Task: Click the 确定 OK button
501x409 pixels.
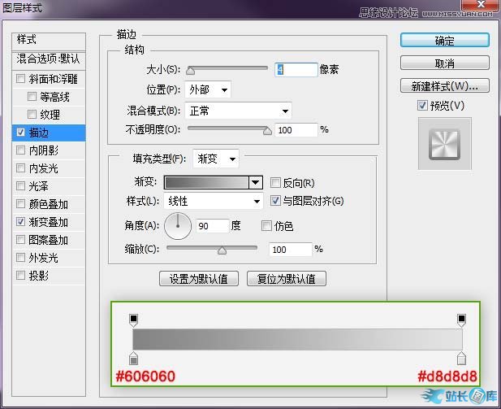Action: point(444,40)
